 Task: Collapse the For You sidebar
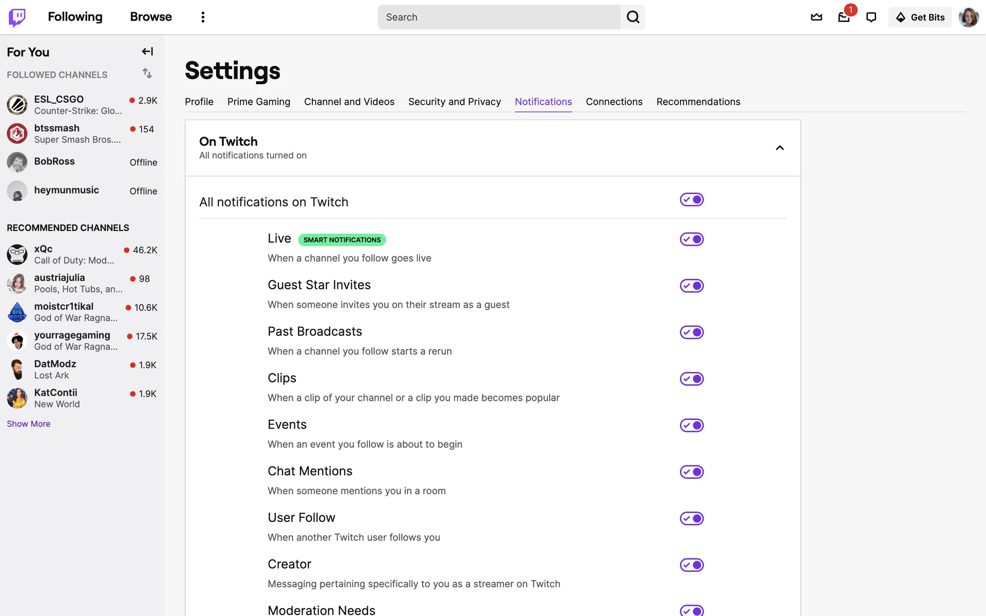(147, 51)
